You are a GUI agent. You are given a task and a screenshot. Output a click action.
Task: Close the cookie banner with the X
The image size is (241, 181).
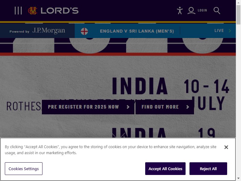click(x=226, y=147)
